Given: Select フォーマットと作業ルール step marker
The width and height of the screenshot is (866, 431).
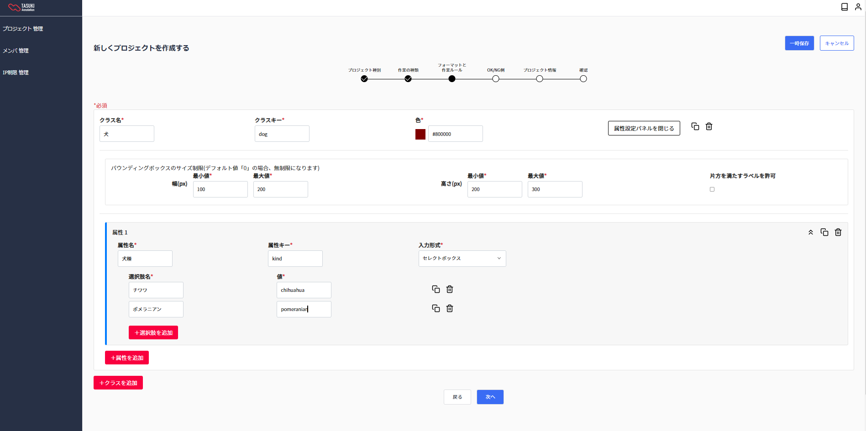Looking at the screenshot, I should [x=452, y=78].
